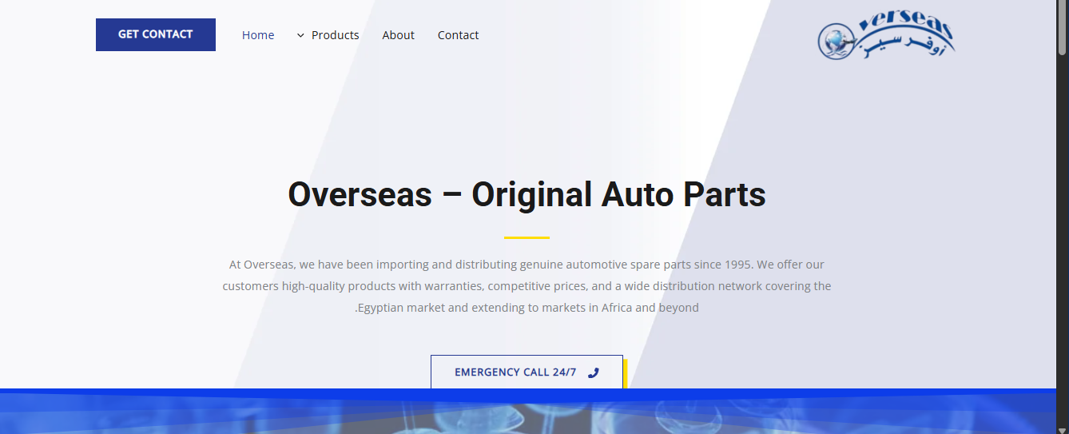Click the company description paragraph
Image resolution: width=1069 pixels, height=434 pixels.
[527, 285]
